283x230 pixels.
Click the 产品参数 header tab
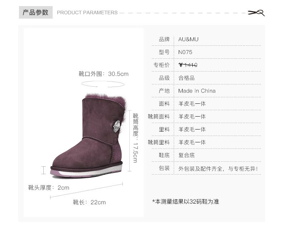[x=36, y=12]
